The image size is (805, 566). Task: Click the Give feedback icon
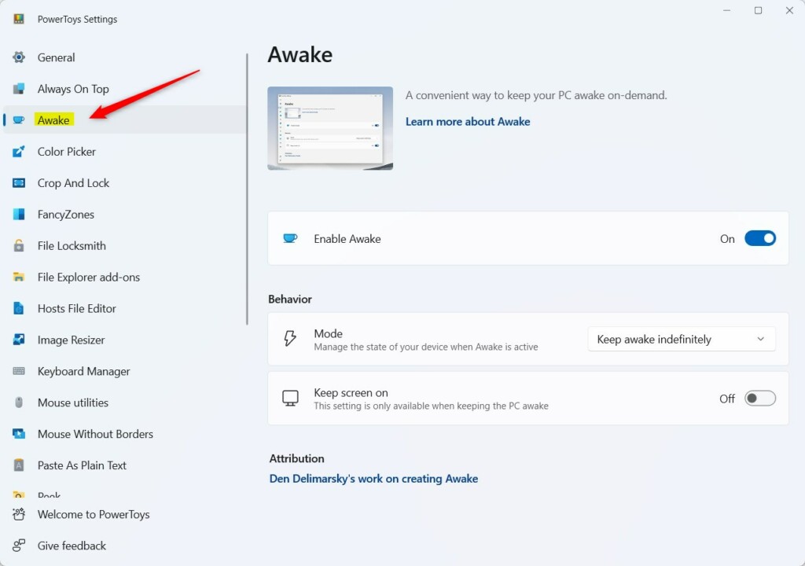click(x=19, y=546)
